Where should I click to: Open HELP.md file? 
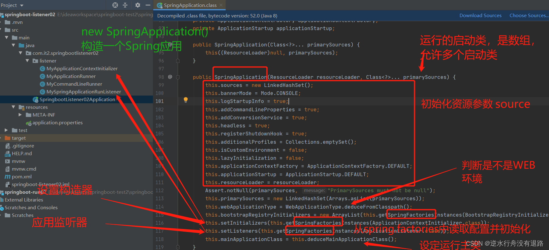[x=22, y=154]
